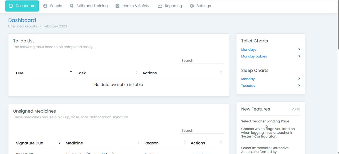Screen dimensions: 339x154
Task: Click the Dashboard gauge icon
Action: pos(11,6)
